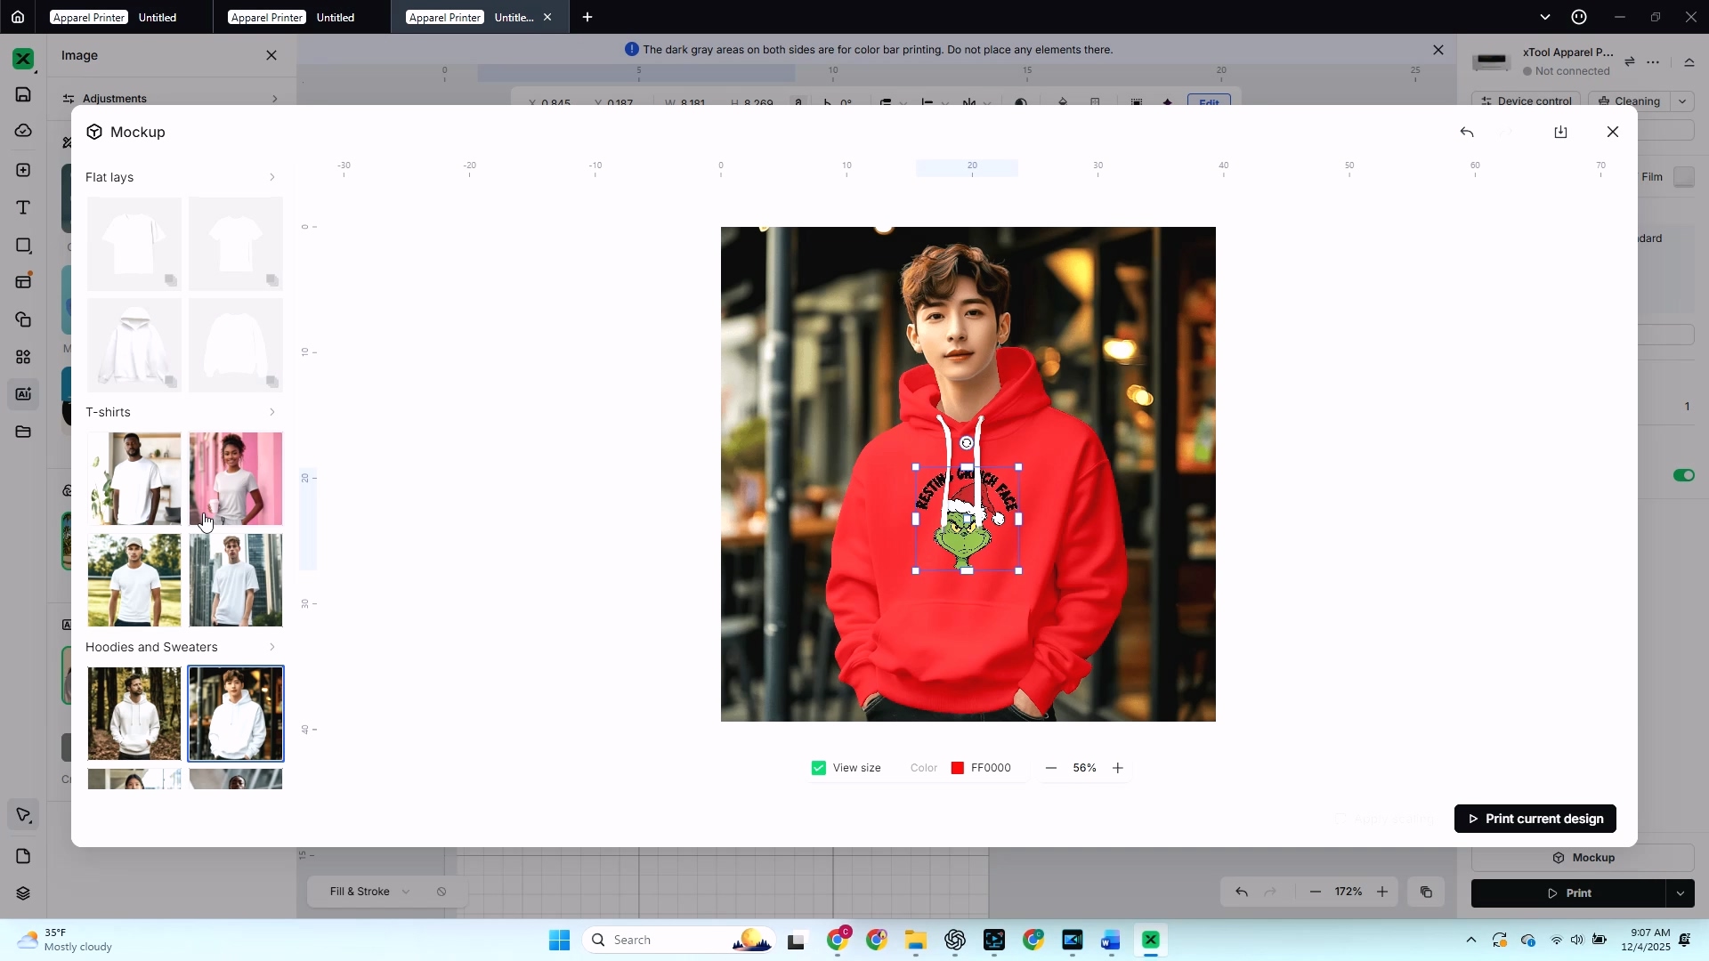Image resolution: width=1709 pixels, height=961 pixels.
Task: Uncheck the View size checkbox
Action: [818, 768]
